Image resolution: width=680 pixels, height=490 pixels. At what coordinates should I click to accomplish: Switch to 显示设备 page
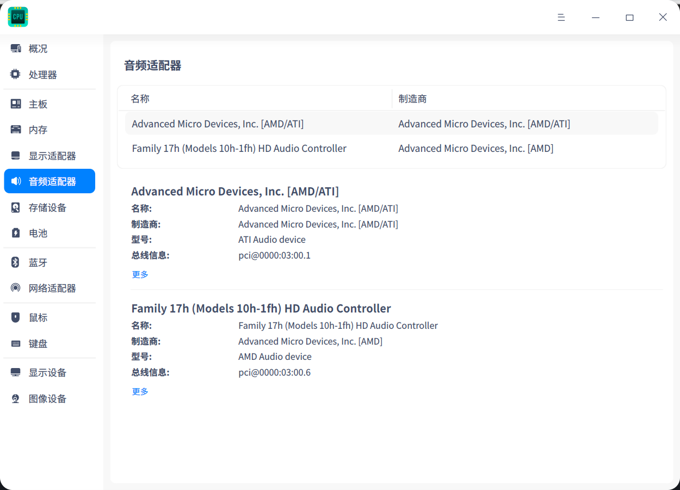pyautogui.click(x=50, y=372)
